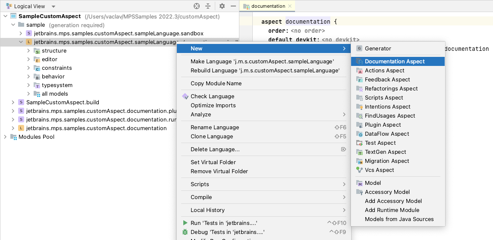Expand the Modules Pool tree node
Screen dimensions: 493x240
point(5,137)
